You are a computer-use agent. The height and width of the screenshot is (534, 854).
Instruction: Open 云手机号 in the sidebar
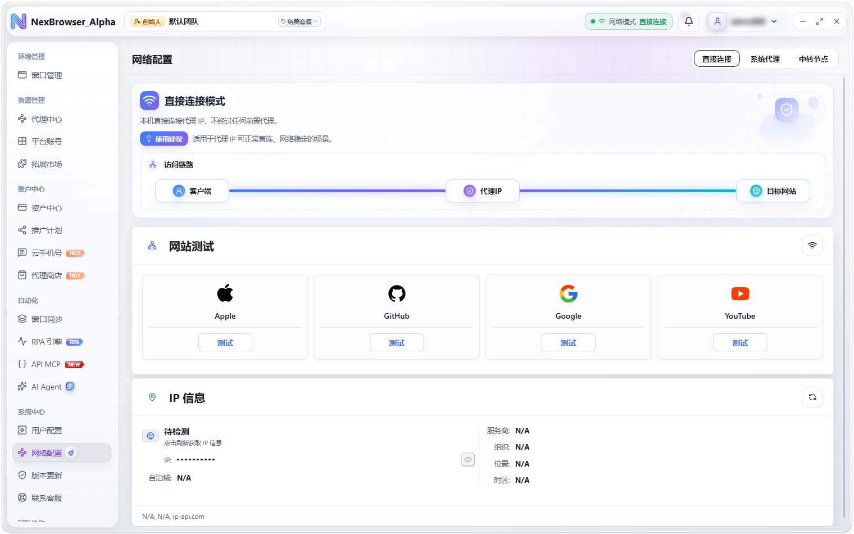coord(62,252)
